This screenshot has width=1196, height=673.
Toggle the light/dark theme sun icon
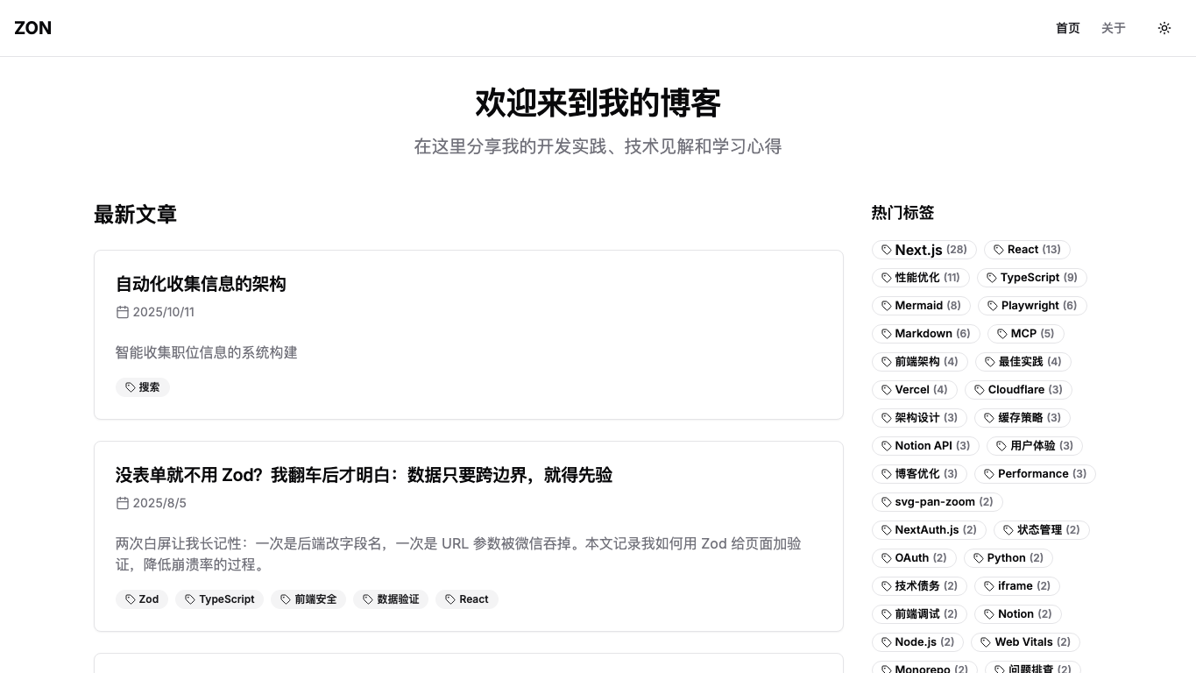click(x=1164, y=28)
